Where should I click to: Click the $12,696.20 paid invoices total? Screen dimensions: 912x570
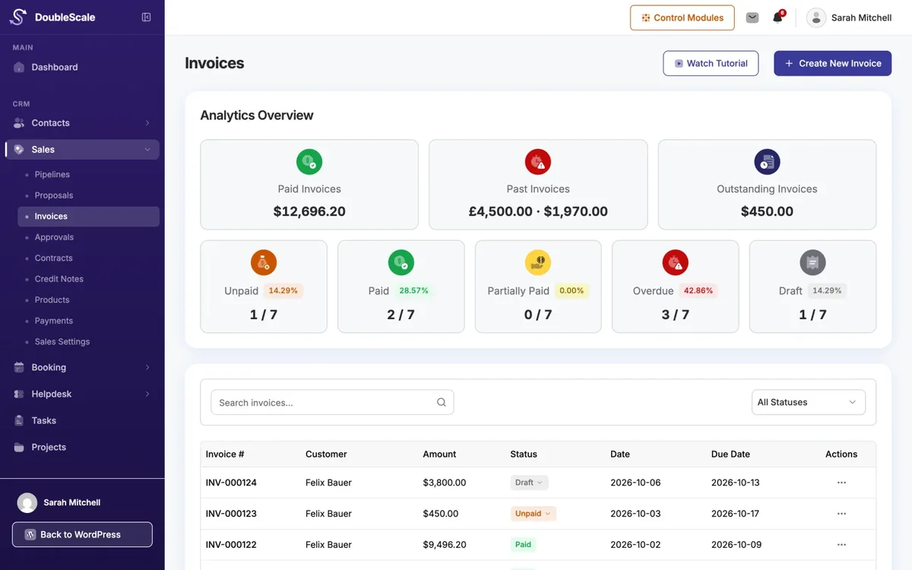tap(309, 212)
